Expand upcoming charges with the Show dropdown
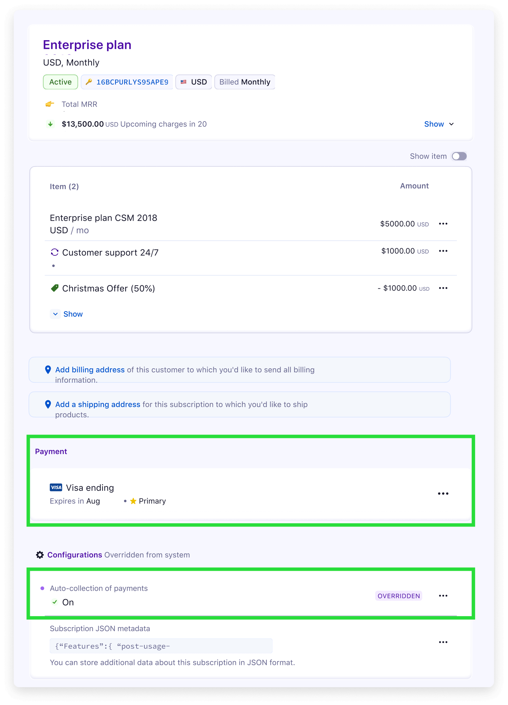This screenshot has height=705, width=508. click(x=439, y=124)
